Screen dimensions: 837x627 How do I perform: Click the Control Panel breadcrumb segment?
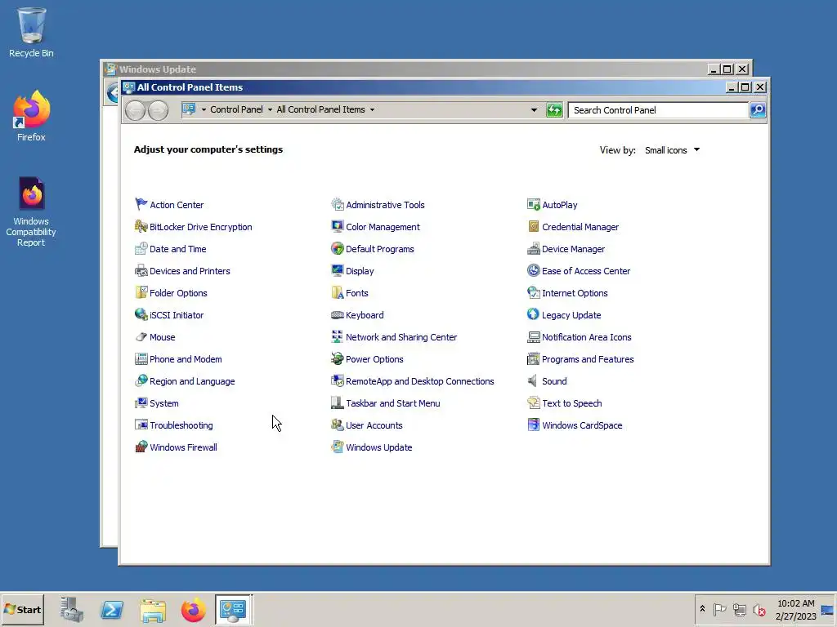[x=236, y=109]
